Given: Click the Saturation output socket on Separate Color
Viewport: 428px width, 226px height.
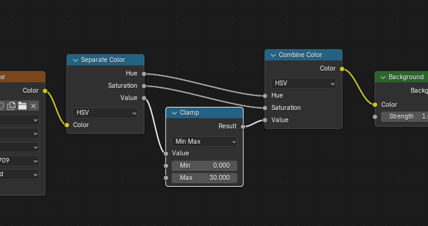Looking at the screenshot, I should coord(144,86).
